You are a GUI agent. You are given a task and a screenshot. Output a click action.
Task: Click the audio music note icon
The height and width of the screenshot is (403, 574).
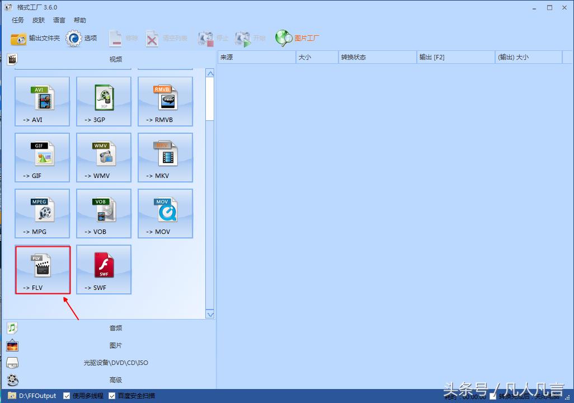point(12,328)
